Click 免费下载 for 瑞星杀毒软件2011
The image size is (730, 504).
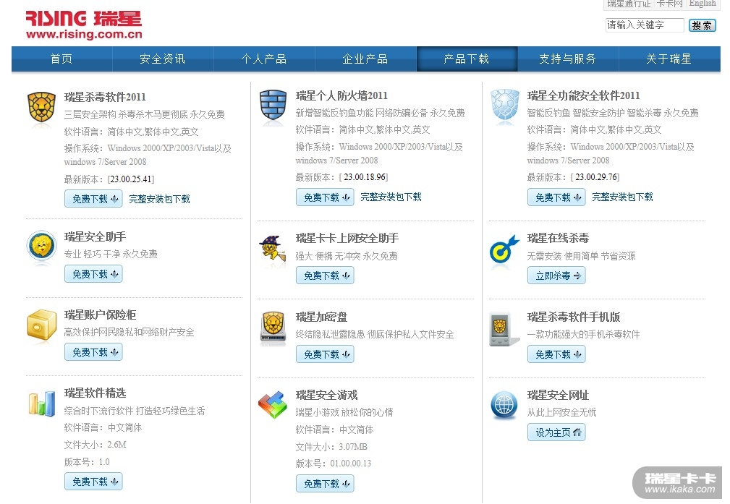coord(93,199)
